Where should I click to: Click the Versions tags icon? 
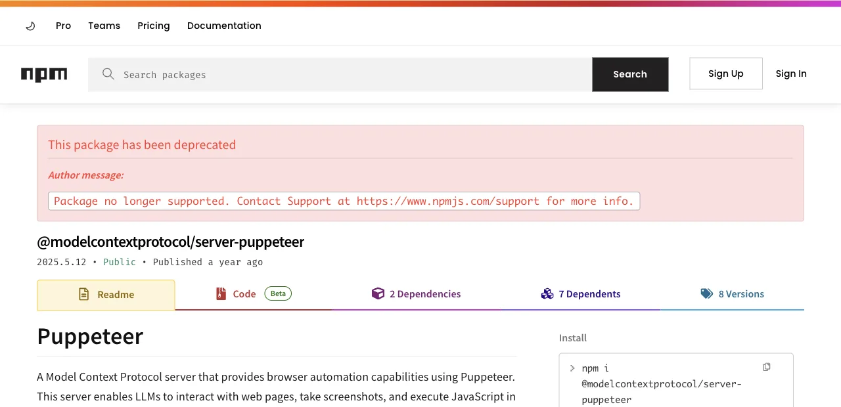coord(706,293)
